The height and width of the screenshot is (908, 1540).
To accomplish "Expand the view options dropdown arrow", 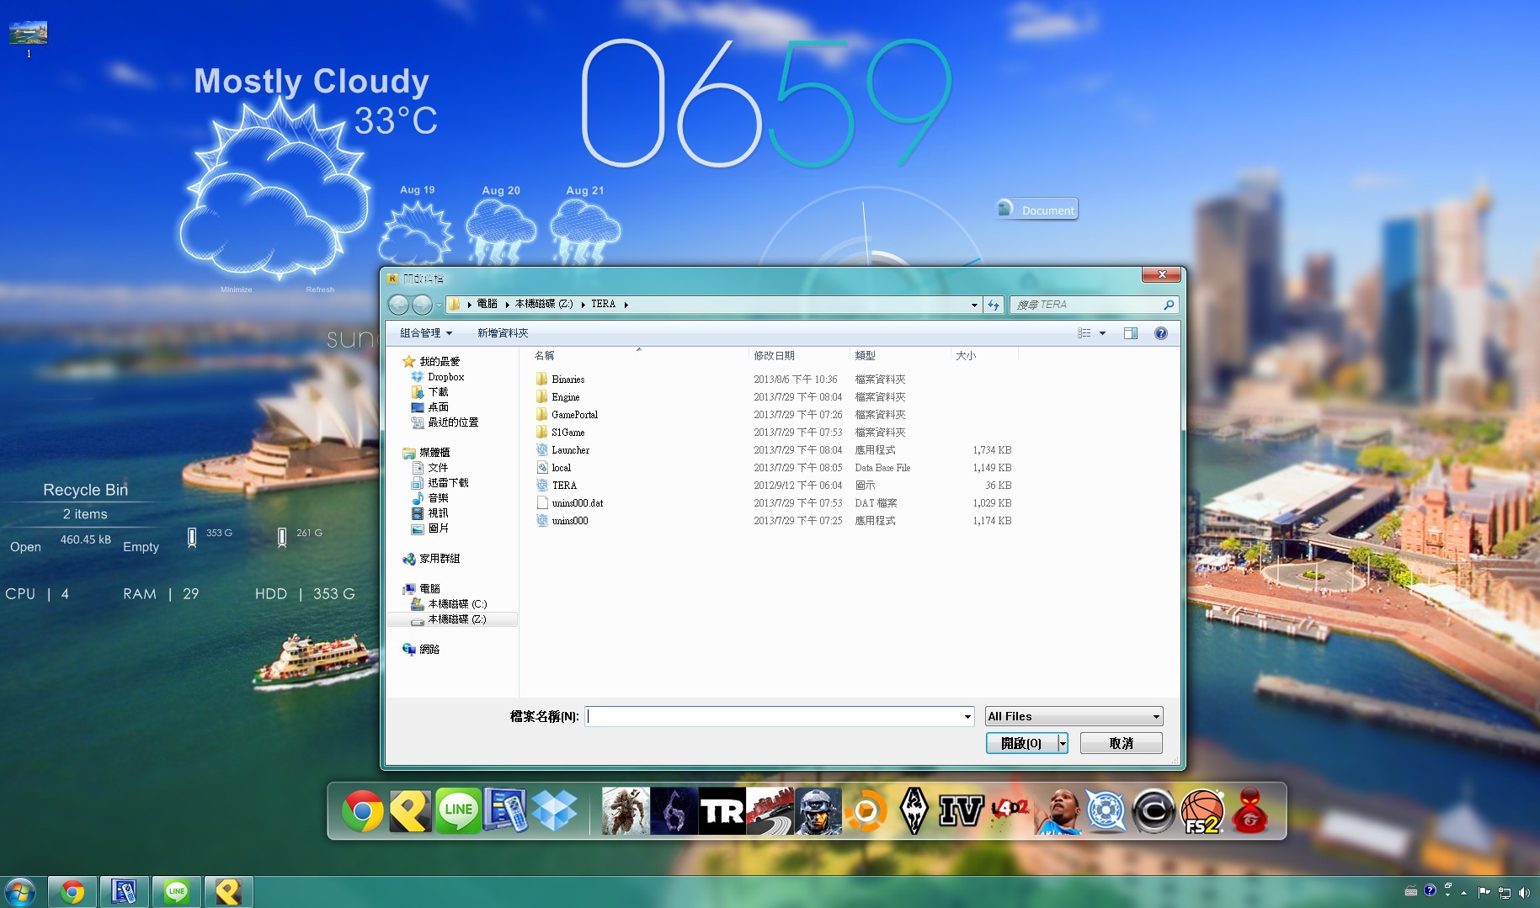I will [x=1102, y=333].
